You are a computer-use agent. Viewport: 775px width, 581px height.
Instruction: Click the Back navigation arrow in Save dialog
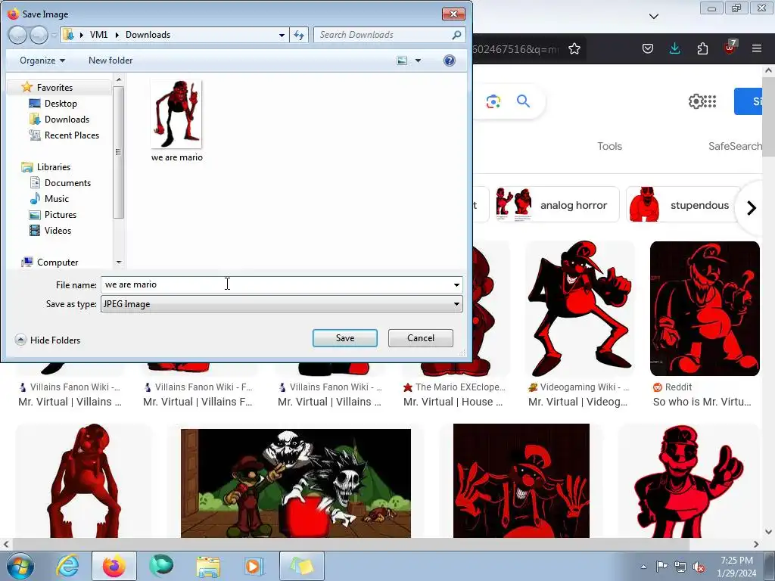coord(17,35)
